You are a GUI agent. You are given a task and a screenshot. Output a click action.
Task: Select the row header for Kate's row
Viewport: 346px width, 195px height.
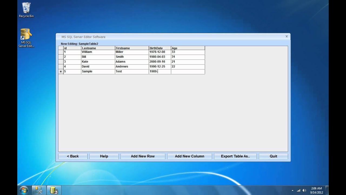pyautogui.click(x=61, y=62)
